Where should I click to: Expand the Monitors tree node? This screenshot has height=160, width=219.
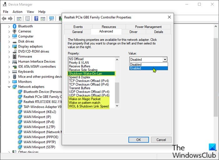tap(9, 82)
